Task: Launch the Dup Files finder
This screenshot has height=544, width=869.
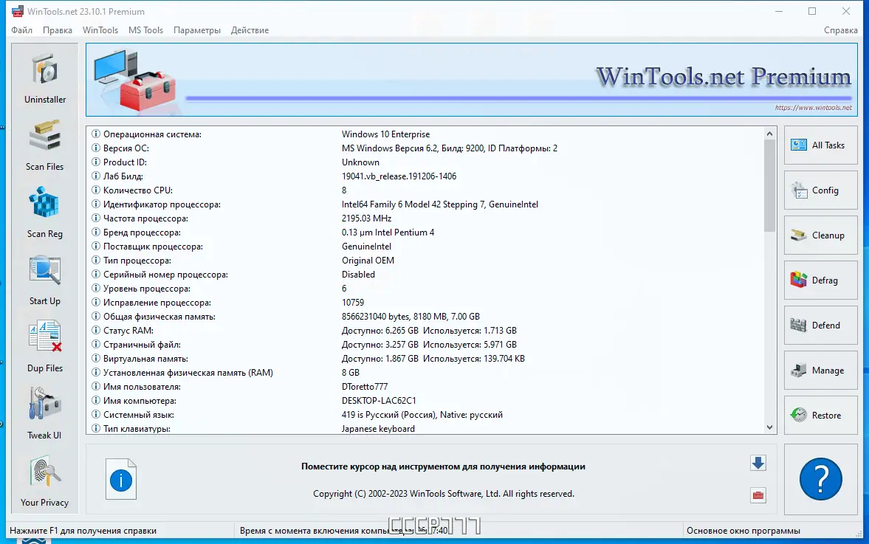Action: tap(45, 347)
